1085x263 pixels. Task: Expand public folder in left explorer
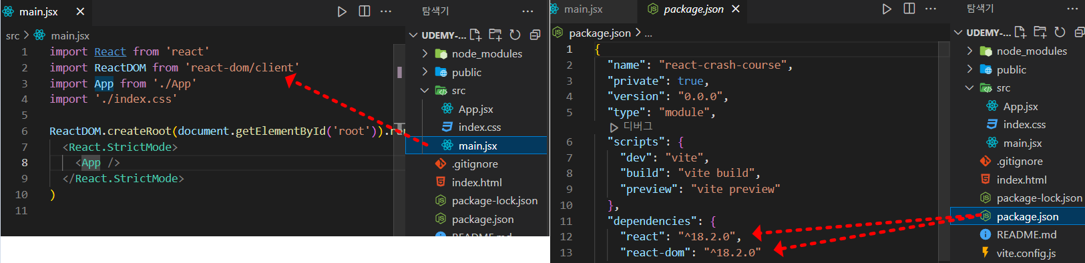pyautogui.click(x=425, y=72)
